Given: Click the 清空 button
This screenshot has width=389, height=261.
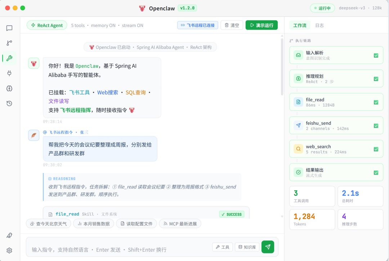Looking at the screenshot, I should [x=232, y=25].
